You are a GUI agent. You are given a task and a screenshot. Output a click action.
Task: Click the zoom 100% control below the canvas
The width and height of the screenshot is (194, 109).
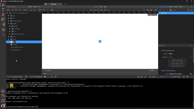coord(152,71)
